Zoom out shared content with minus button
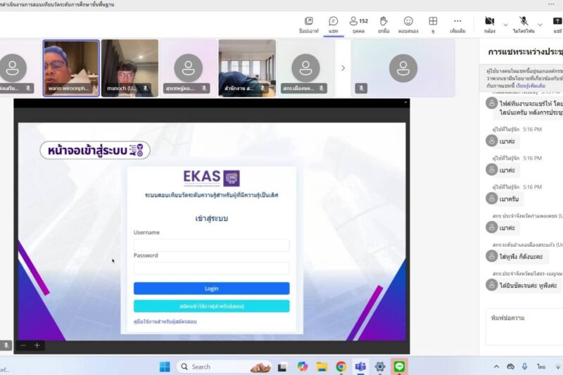 (23, 345)
